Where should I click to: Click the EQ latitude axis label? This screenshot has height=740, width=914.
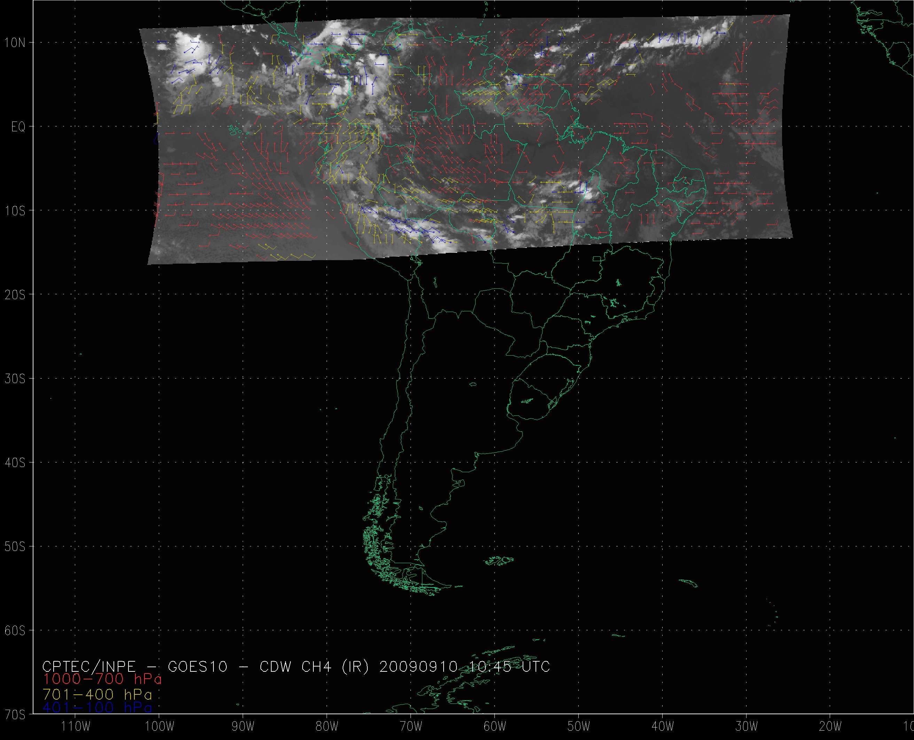pos(18,127)
